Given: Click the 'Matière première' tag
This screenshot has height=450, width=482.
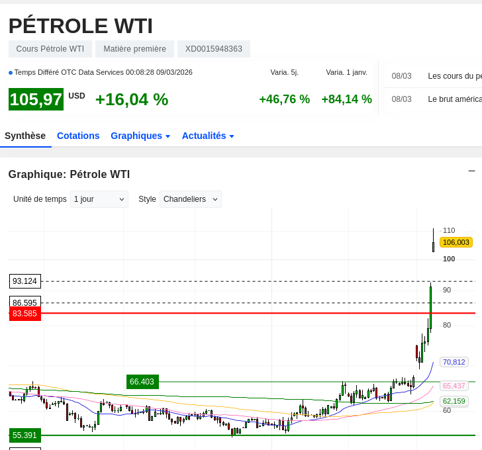Looking at the screenshot, I should click(134, 49).
